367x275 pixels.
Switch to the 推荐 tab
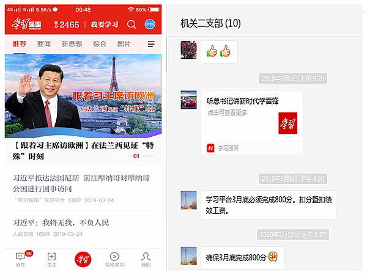[20, 44]
